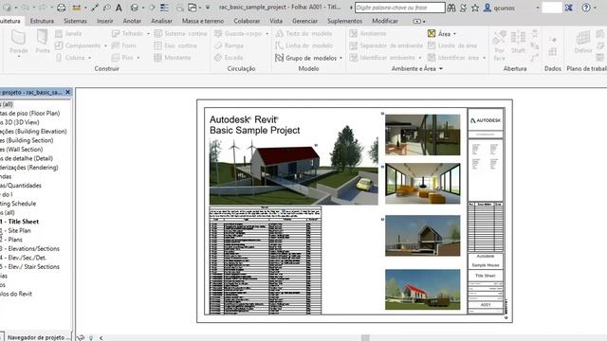Click the Por face opening icon
The width and height of the screenshot is (607, 341).
500,38
